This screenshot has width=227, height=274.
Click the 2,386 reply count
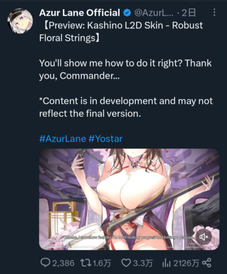point(63,263)
